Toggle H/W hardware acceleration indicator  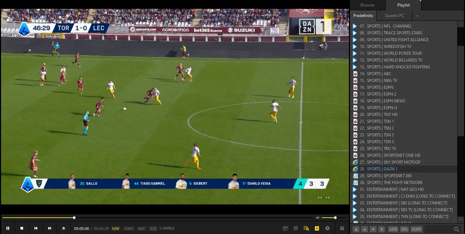point(116,229)
